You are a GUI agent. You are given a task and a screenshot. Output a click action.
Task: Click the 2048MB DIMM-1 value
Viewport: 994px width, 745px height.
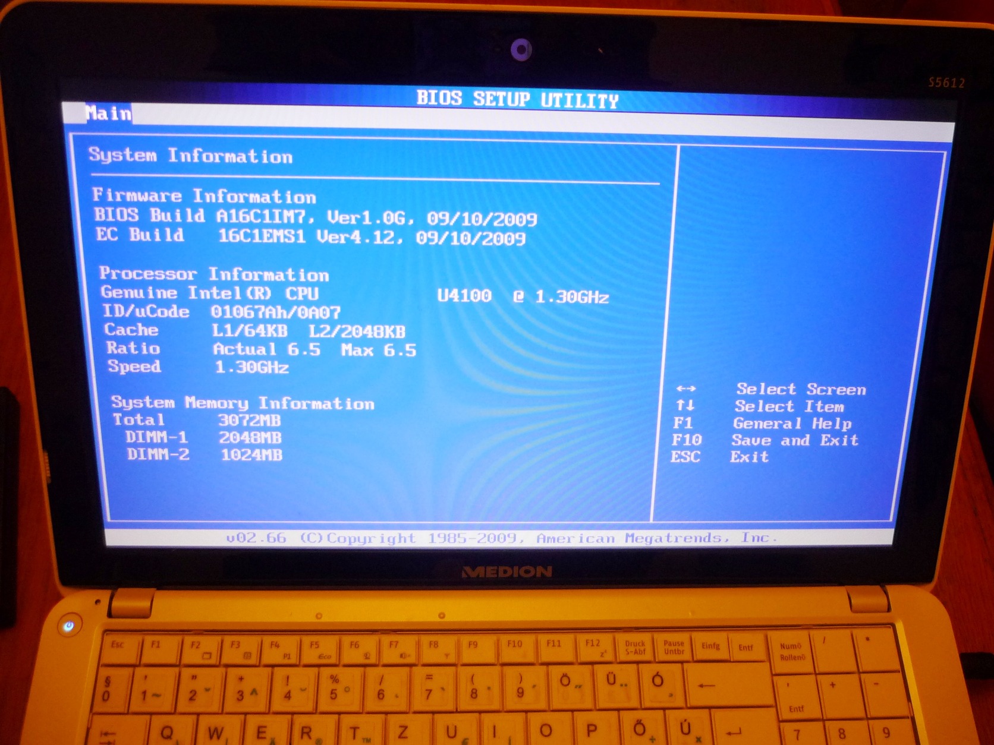pyautogui.click(x=250, y=437)
